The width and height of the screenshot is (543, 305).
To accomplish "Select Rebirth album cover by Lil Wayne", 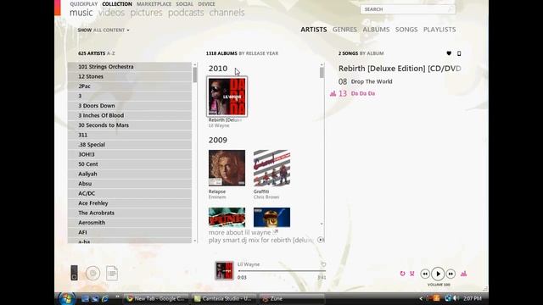I will point(227,97).
